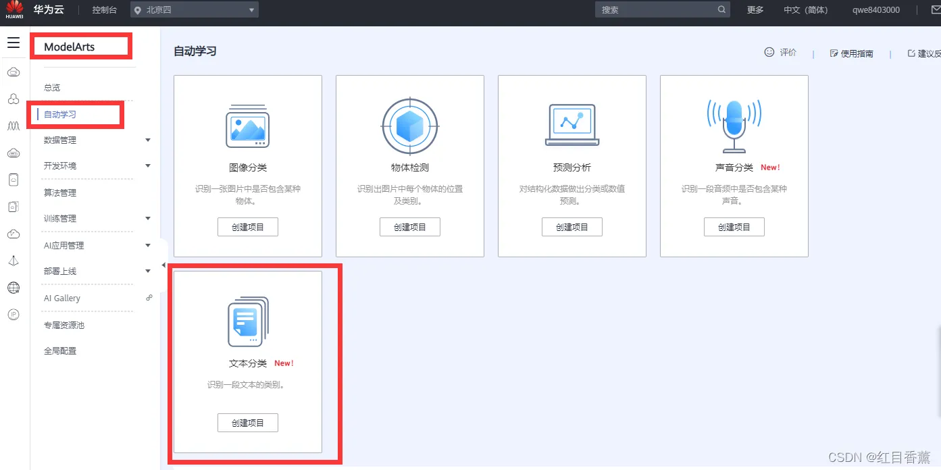The width and height of the screenshot is (941, 470).
Task: Click the sound classification microphone icon
Action: tap(734, 126)
